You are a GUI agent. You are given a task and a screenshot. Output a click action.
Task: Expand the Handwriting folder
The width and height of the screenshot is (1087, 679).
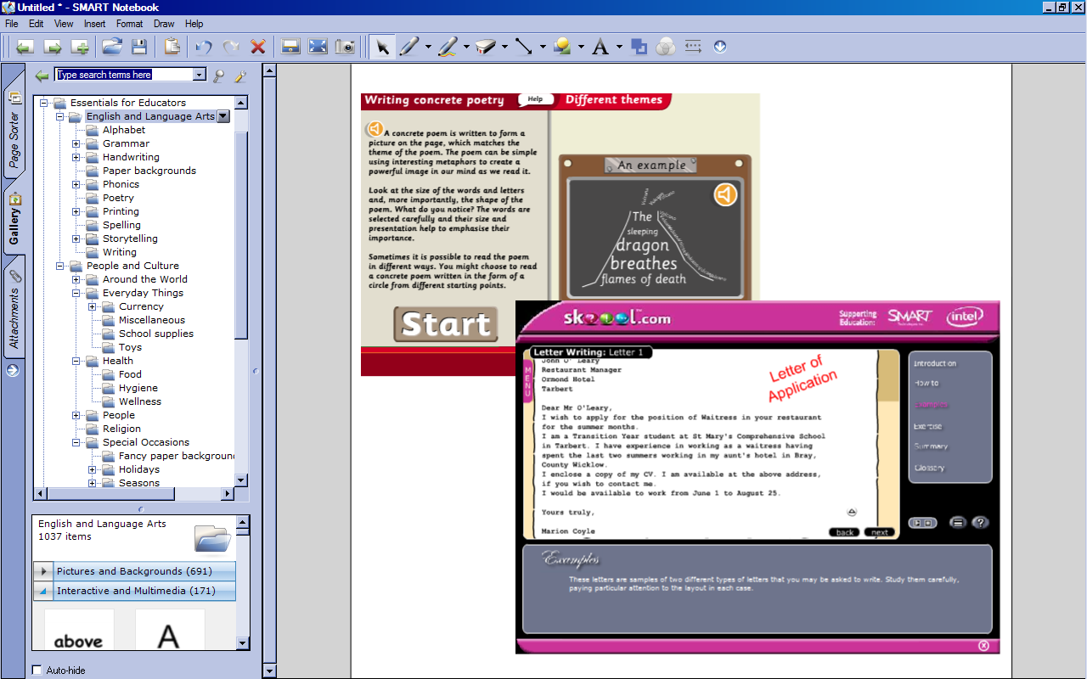76,157
